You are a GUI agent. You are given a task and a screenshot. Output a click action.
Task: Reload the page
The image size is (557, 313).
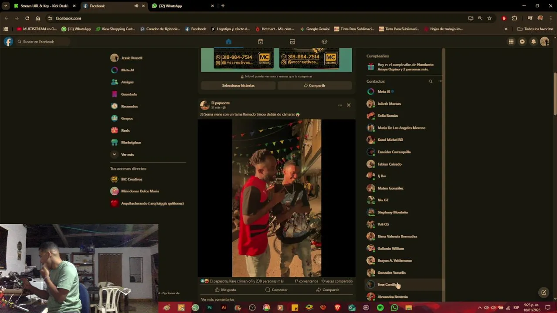click(x=27, y=18)
